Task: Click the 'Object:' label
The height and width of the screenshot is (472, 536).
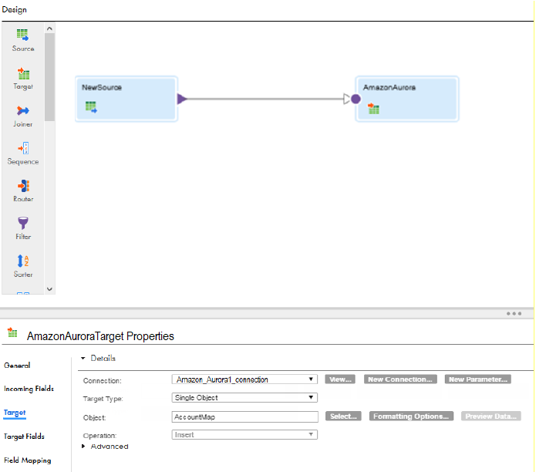Action: tap(94, 418)
